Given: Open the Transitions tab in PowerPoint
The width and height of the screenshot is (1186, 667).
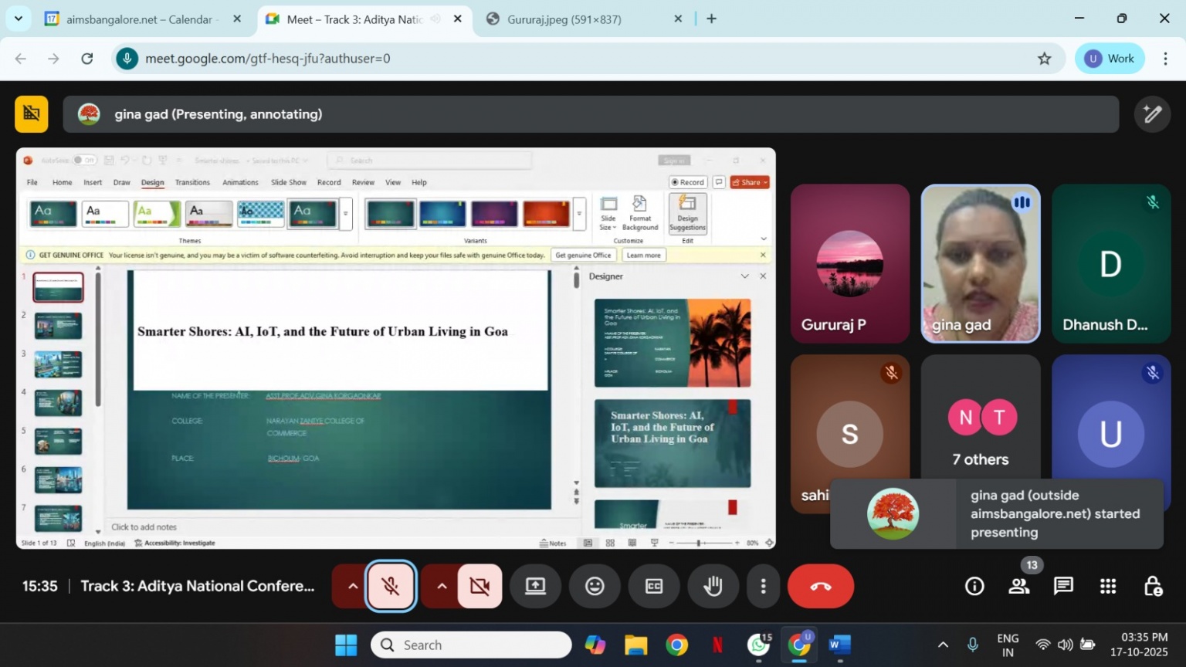Looking at the screenshot, I should coord(192,183).
